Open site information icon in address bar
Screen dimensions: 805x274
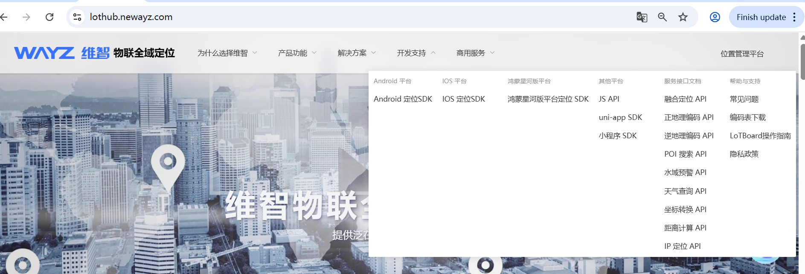point(77,17)
